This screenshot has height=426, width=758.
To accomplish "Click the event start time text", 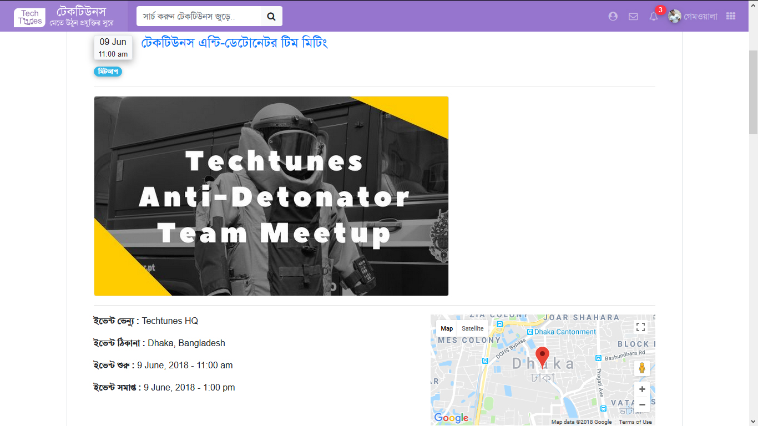I will click(x=185, y=365).
